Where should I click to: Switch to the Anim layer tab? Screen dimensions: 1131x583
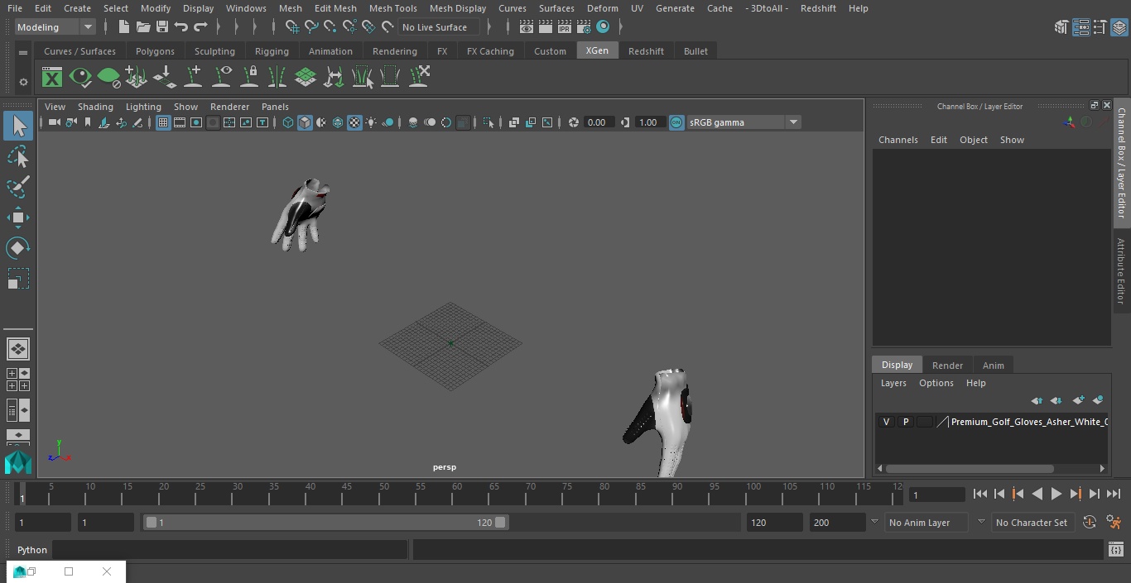click(993, 366)
